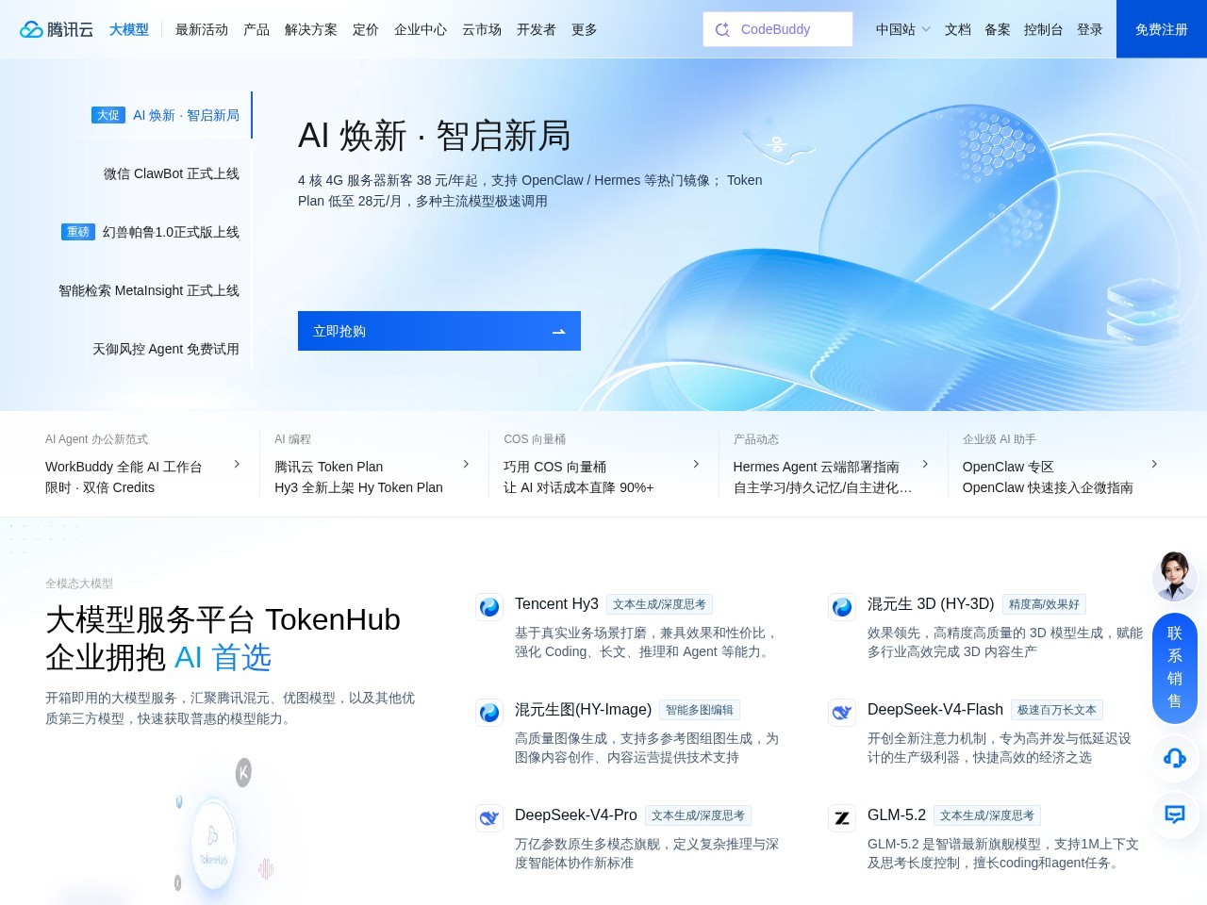
Task: Expand the 中国站 region dropdown
Action: [902, 29]
